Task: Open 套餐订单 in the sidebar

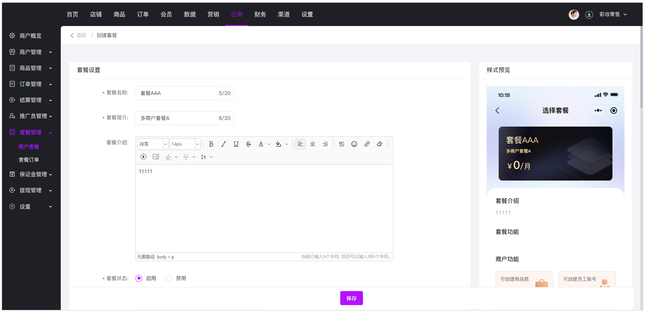Action: click(29, 160)
